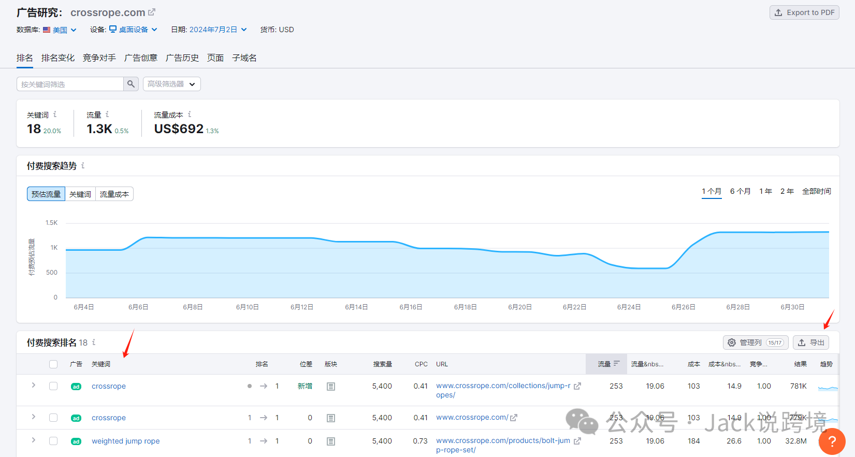Open the orange help question mark bubble
The image size is (855, 457).
coord(832,441)
